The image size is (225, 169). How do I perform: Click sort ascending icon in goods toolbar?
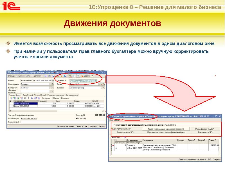(36, 98)
